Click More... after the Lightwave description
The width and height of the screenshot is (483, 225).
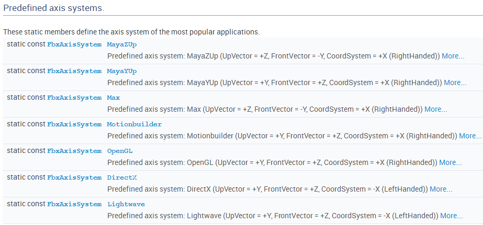452,216
